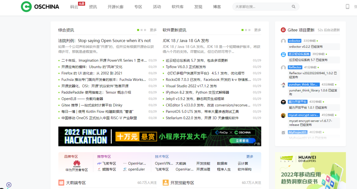357x189 pixels.
Task: Click 立即前往 button on FinClip banner
Action: 242,141
